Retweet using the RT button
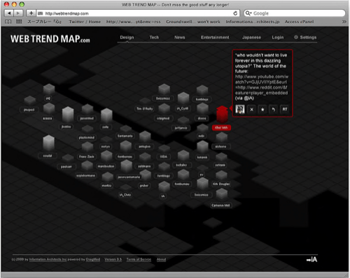This screenshot has height=278, width=350. pos(285,109)
